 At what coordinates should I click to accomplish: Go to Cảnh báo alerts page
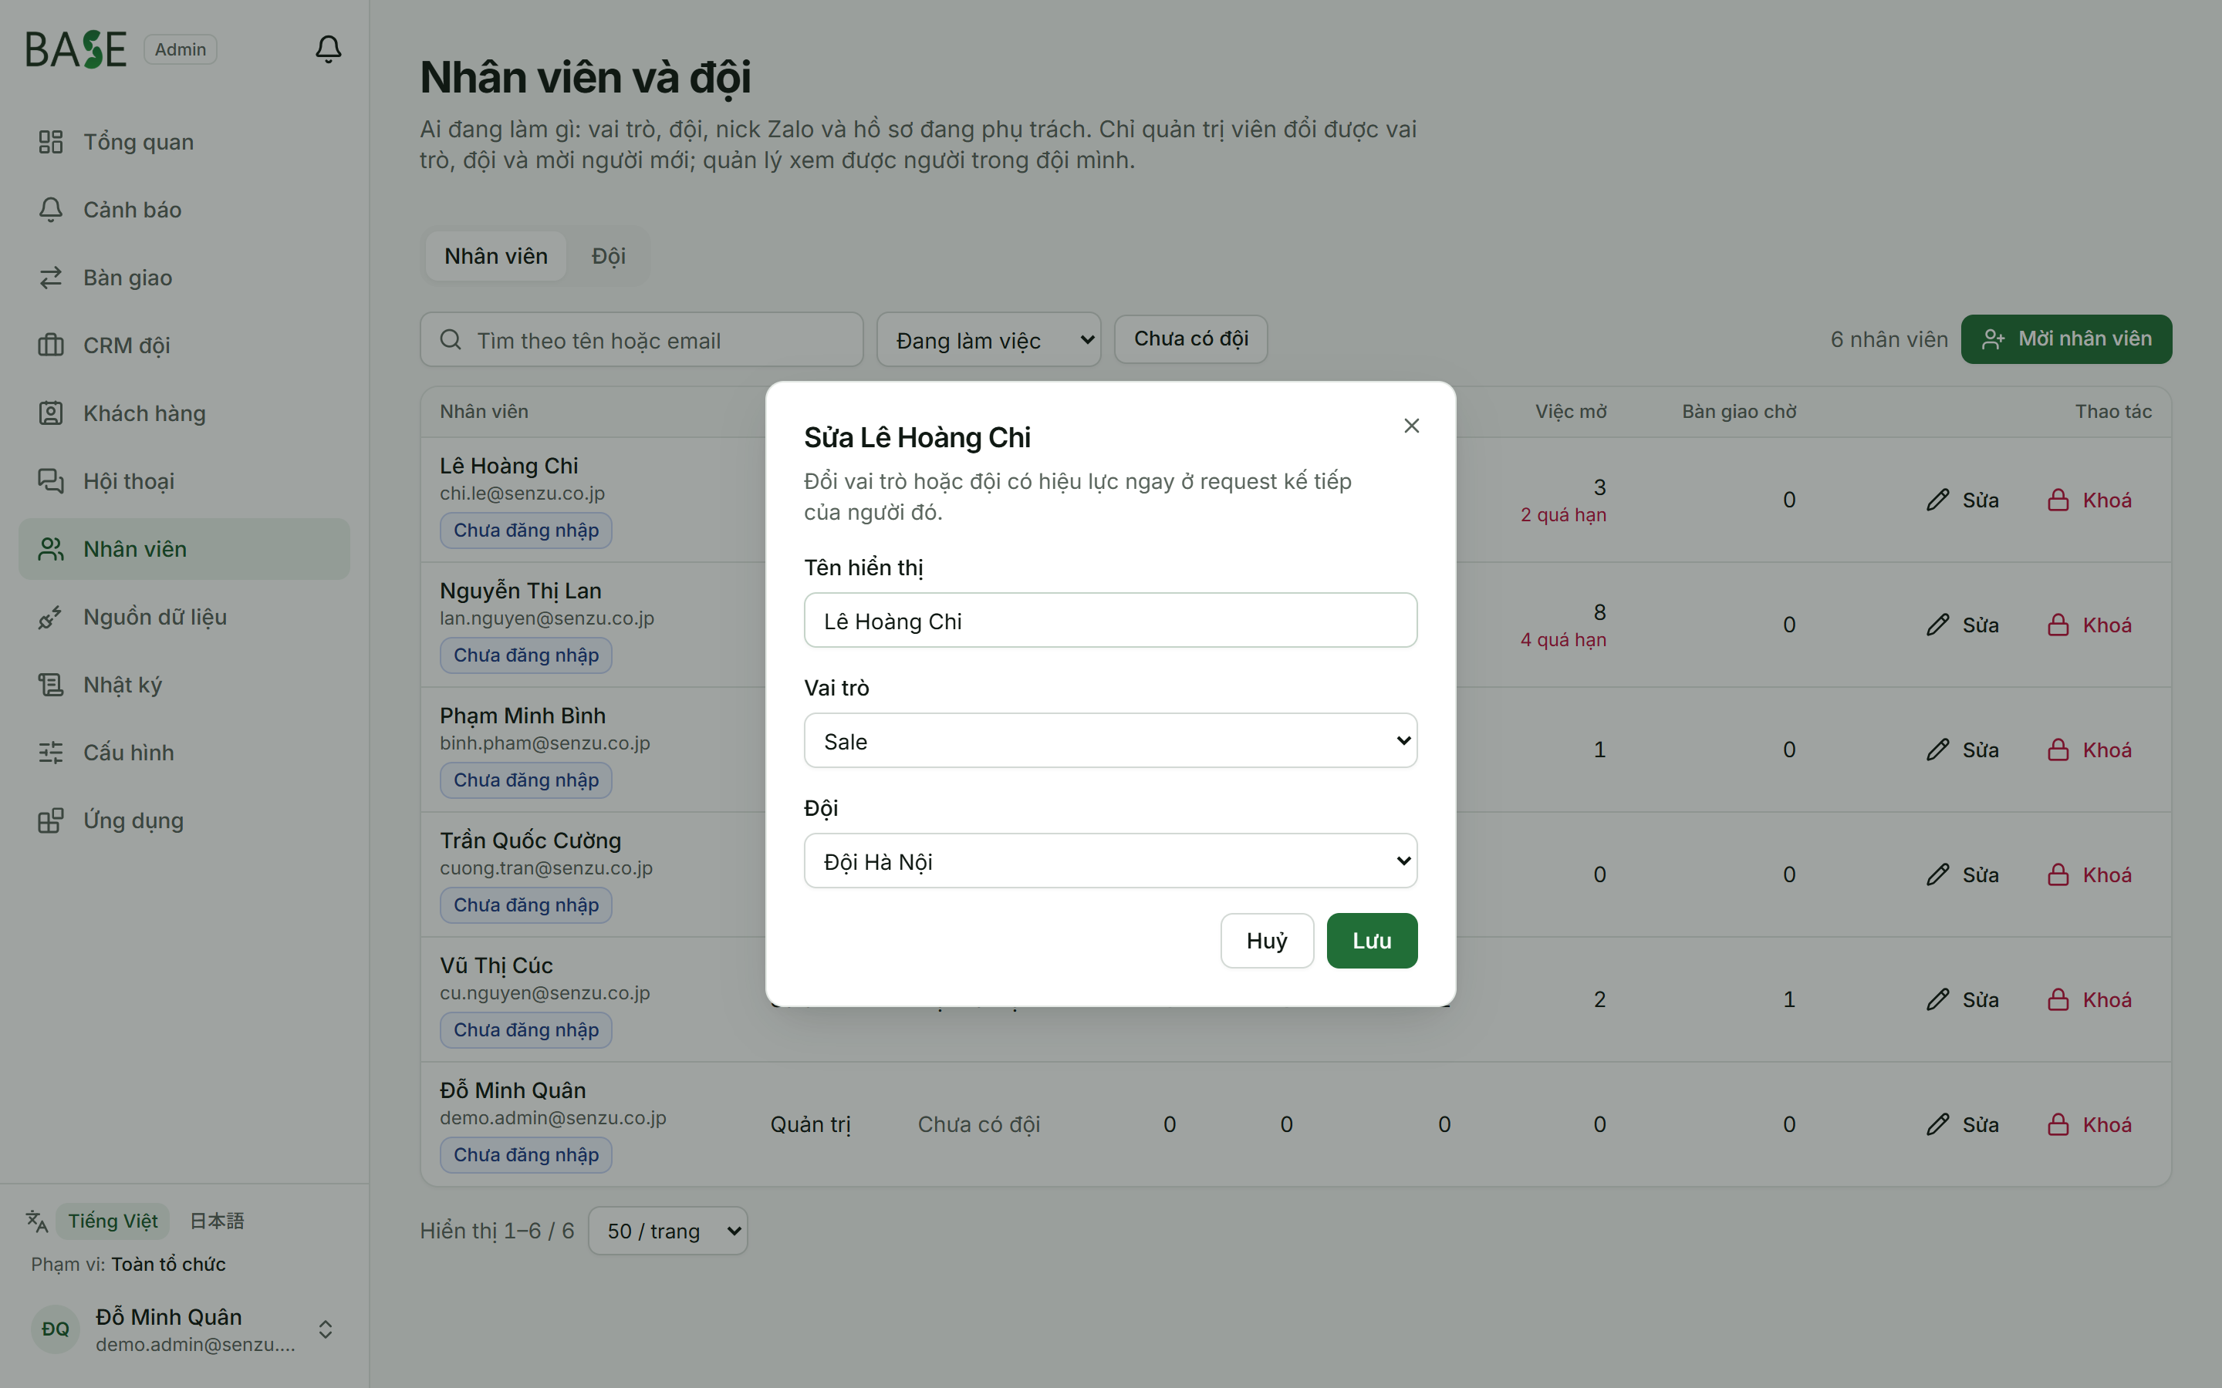pyautogui.click(x=184, y=209)
